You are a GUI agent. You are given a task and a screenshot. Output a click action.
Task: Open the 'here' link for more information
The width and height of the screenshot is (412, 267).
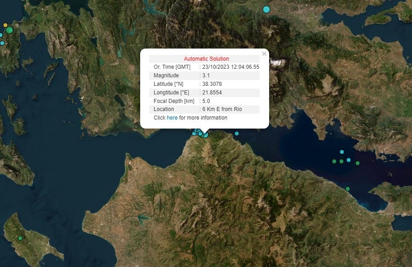172,118
